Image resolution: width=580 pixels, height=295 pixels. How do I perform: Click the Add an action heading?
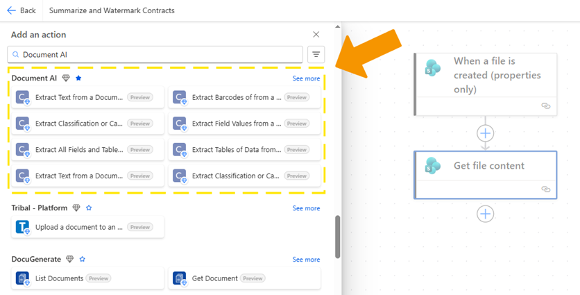point(38,35)
